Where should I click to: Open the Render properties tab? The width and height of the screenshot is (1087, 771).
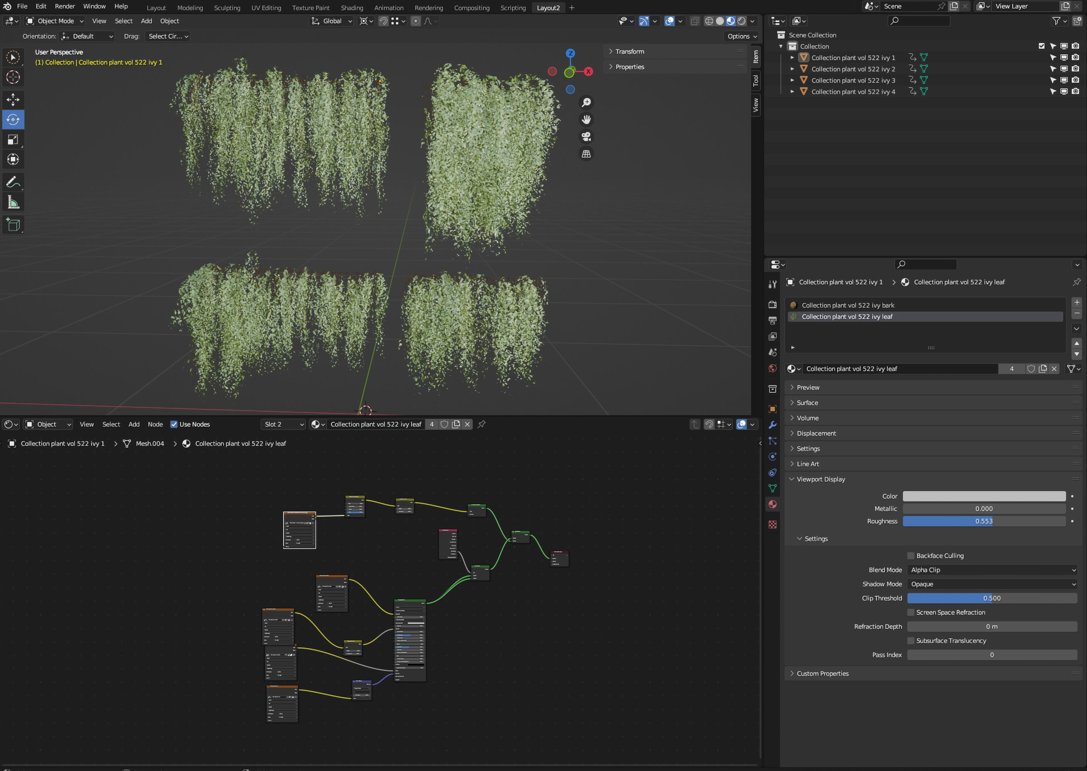click(x=773, y=304)
